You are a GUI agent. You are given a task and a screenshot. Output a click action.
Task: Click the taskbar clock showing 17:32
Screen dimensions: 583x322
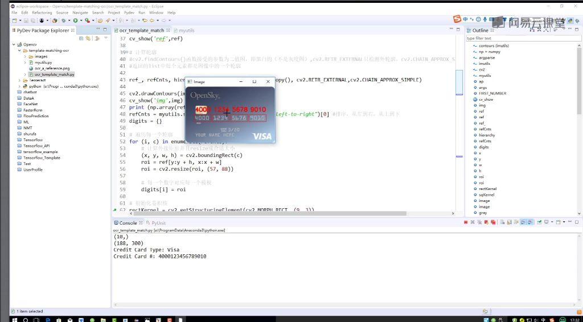coord(575,319)
